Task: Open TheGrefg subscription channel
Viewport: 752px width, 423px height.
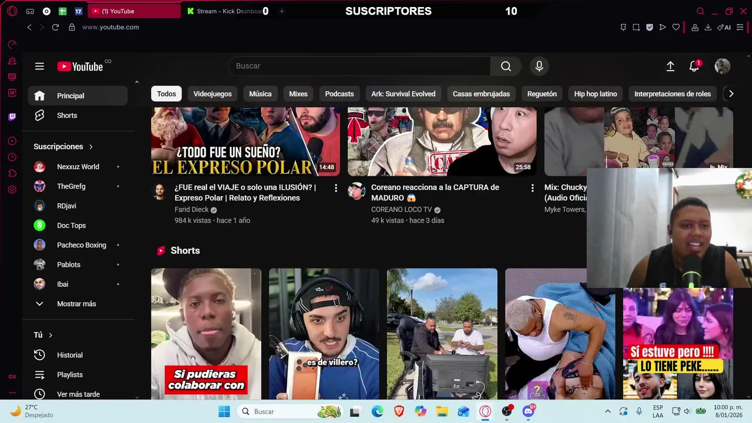Action: point(78,186)
